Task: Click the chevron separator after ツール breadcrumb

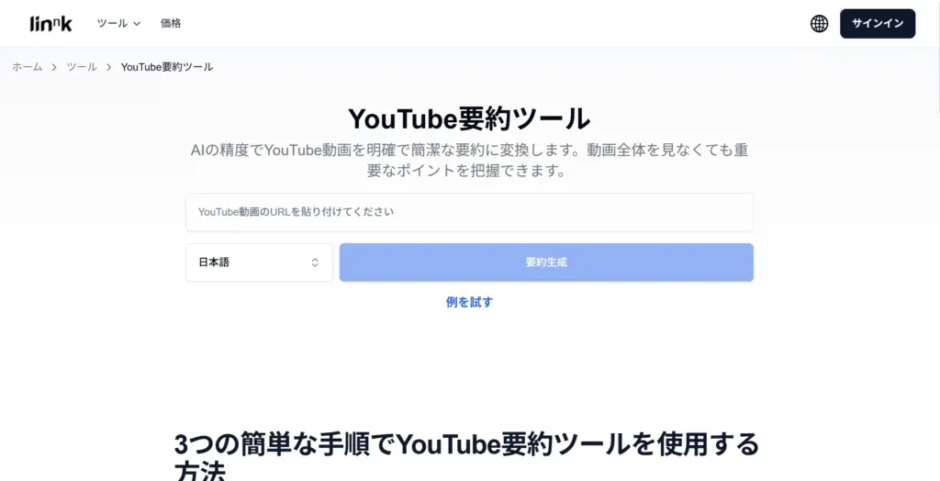Action: pos(108,67)
